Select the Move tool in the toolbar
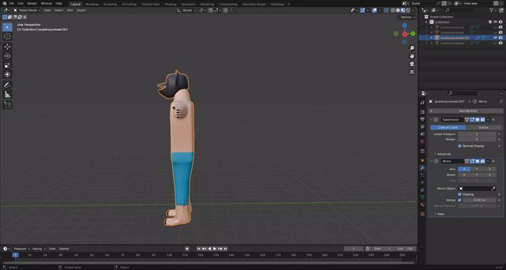 coord(8,47)
